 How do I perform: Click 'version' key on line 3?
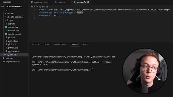pyautogui.click(x=43, y=16)
